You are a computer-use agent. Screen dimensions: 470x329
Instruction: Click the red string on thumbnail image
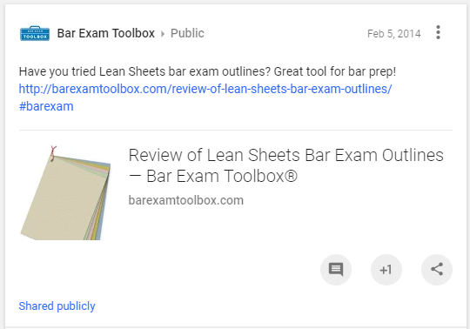tap(53, 153)
